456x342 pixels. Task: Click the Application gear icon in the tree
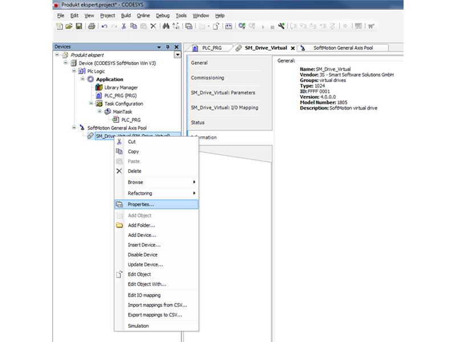[x=91, y=79]
